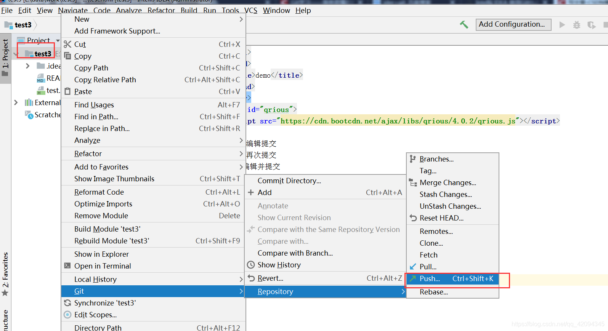This screenshot has width=608, height=331.
Task: Choose Commit Directory... from Git submenu
Action: (325, 181)
